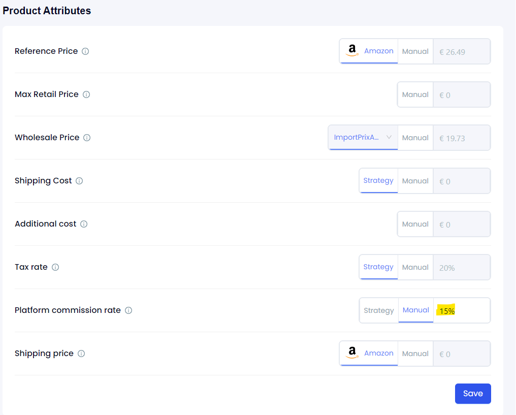Click info icon beside Max Retail Price
This screenshot has width=516, height=415.
point(86,94)
